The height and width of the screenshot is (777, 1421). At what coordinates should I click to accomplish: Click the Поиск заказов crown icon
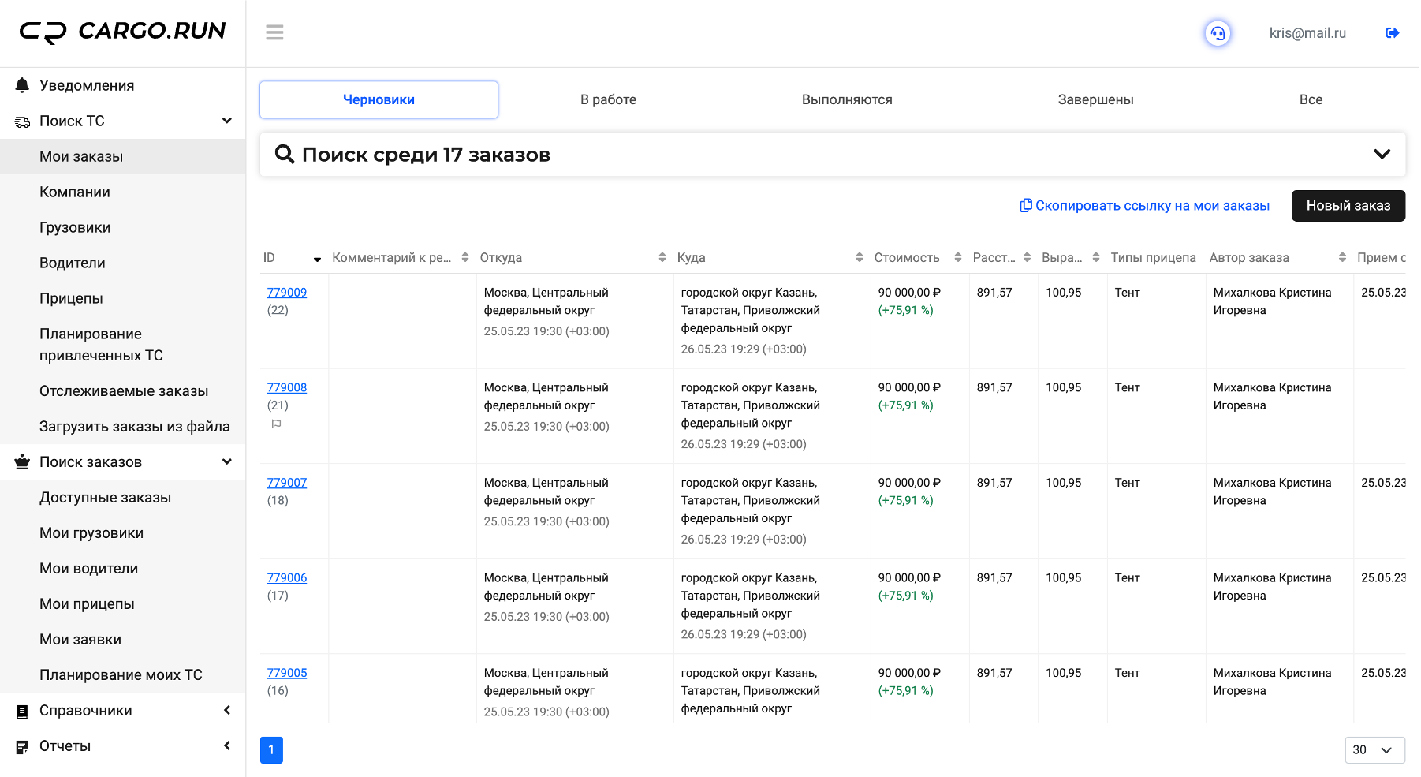[22, 461]
